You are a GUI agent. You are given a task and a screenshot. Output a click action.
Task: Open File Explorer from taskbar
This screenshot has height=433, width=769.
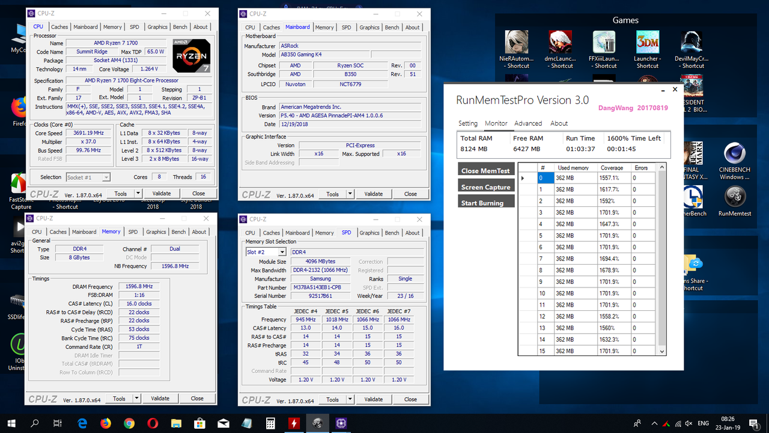click(176, 423)
